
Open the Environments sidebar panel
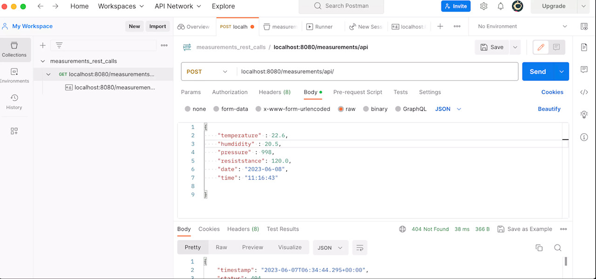(x=14, y=75)
